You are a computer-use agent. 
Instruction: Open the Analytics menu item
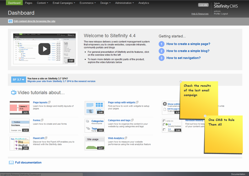pos(144,3)
